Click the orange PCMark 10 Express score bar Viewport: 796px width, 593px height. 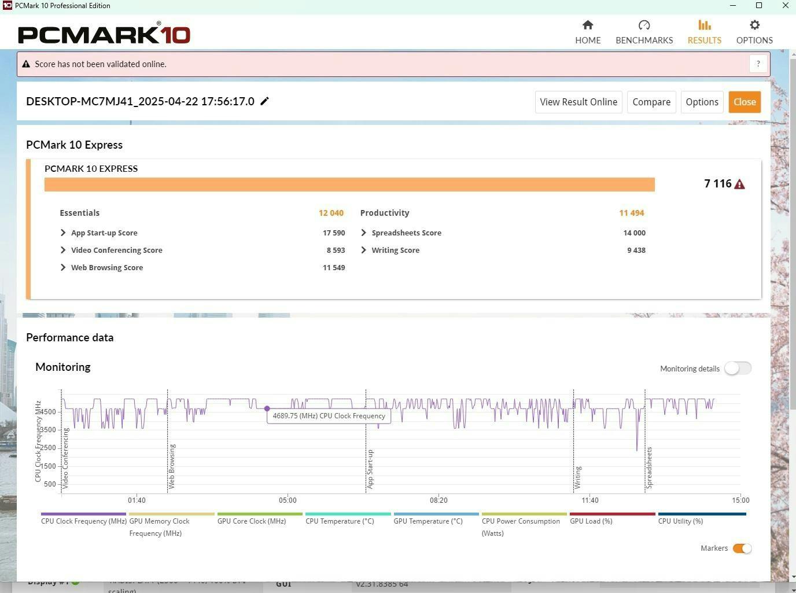click(x=349, y=184)
